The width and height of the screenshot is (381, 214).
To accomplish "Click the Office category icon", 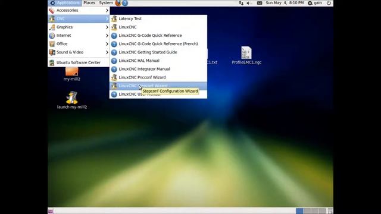I will [x=52, y=44].
